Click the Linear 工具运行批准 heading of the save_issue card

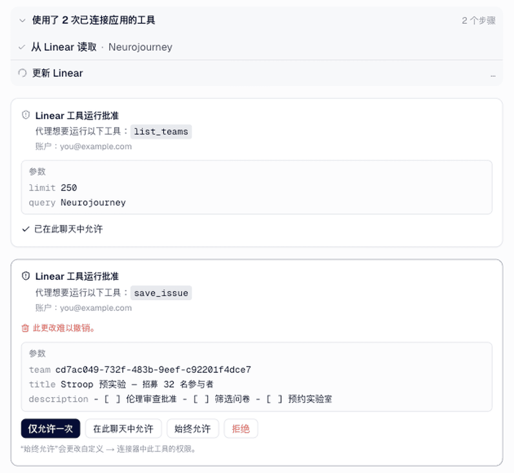(77, 276)
